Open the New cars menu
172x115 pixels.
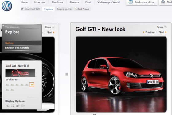(40, 2)
